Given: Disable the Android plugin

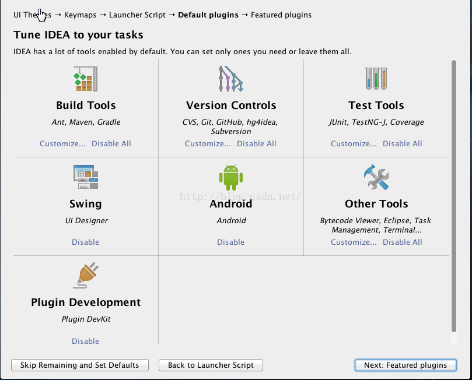Looking at the screenshot, I should 231,242.
